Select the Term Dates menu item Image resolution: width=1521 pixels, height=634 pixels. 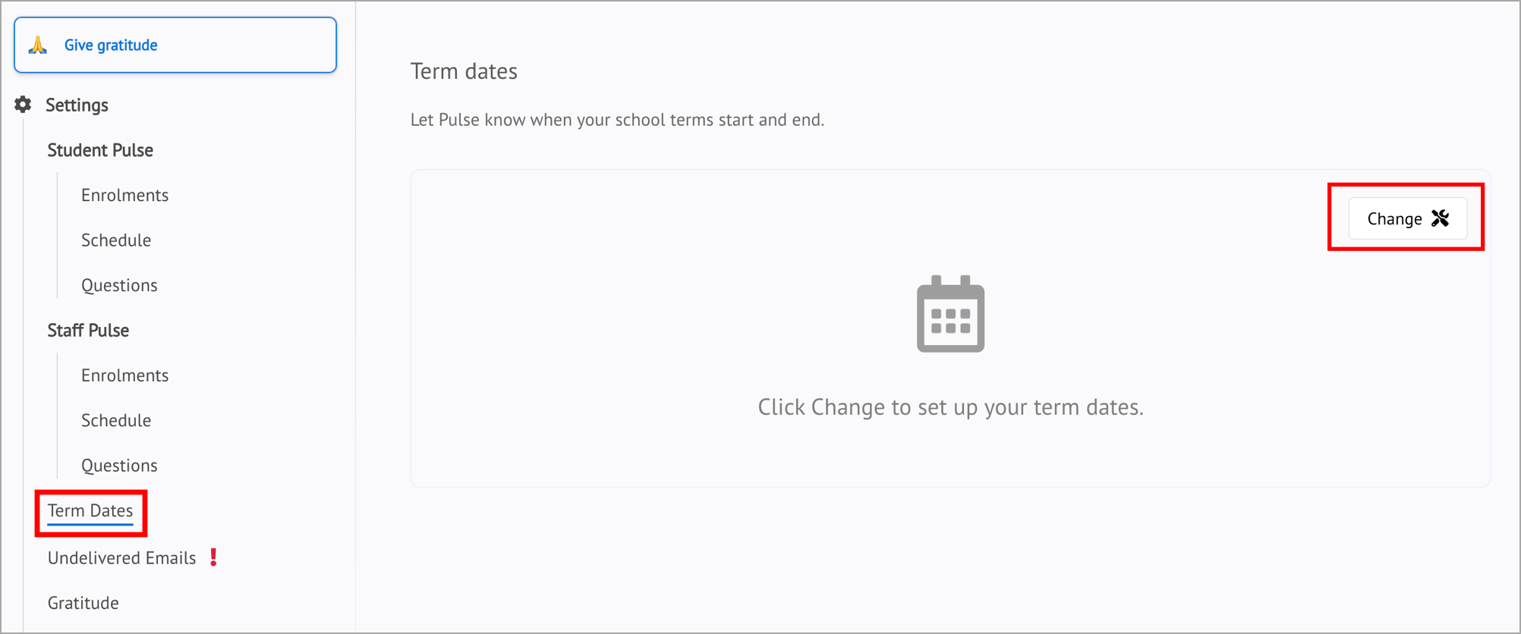[x=90, y=510]
